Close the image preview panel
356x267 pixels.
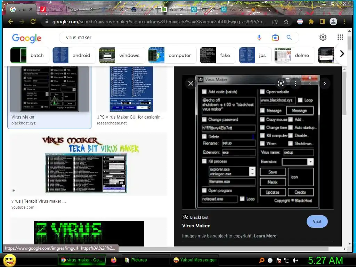(x=191, y=83)
